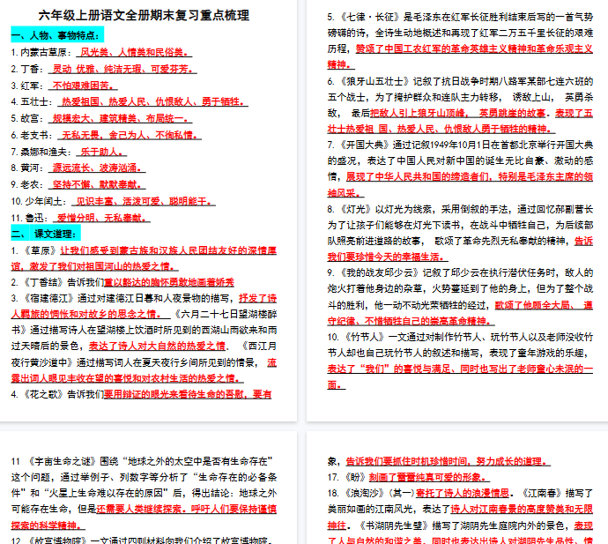This screenshot has width=608, height=544.
Task: Click the answer 不怕艰难困苦
Action: (83, 86)
